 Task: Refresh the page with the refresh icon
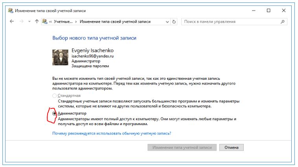pos(174,22)
